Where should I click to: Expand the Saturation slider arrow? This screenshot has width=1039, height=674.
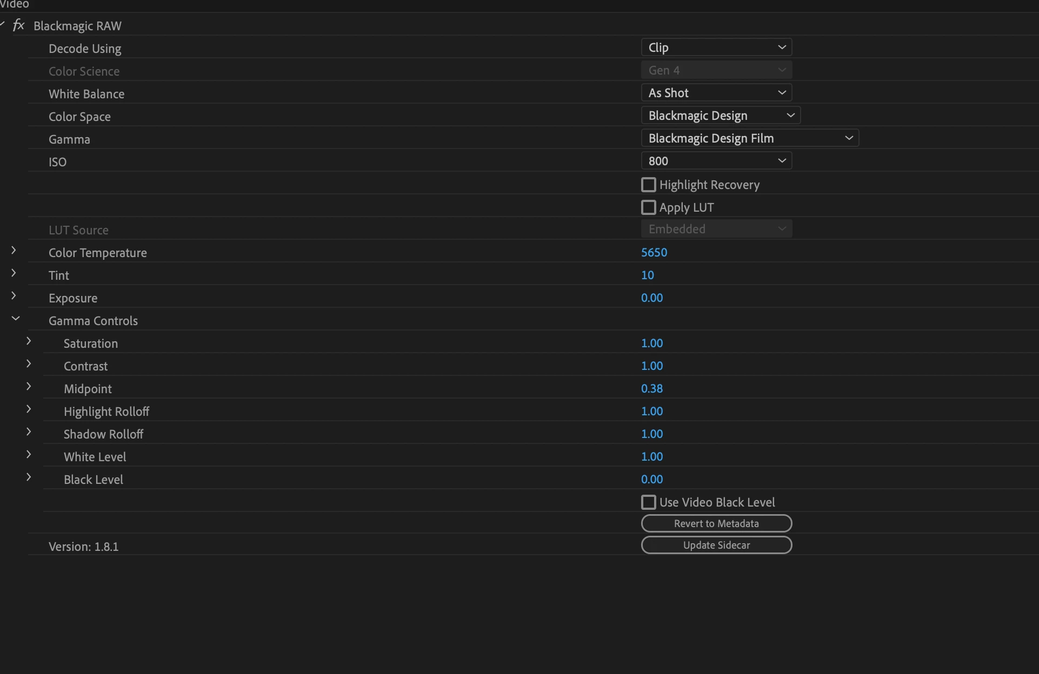29,341
